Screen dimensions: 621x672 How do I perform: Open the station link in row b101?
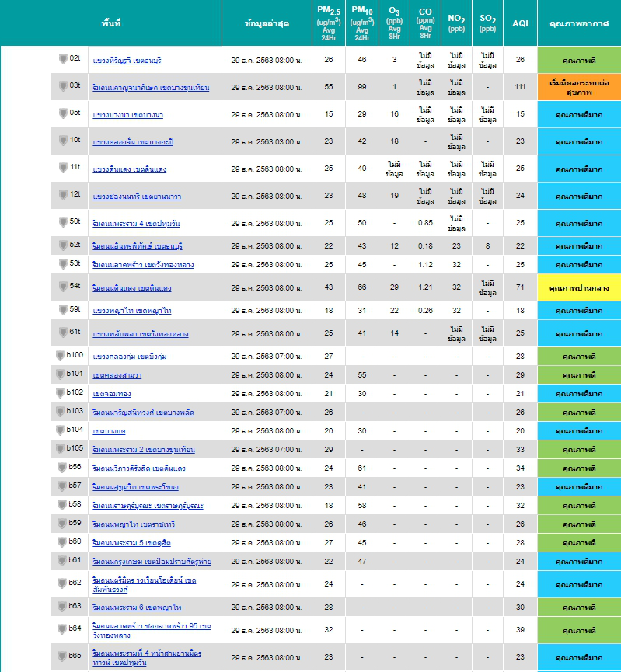coord(117,375)
